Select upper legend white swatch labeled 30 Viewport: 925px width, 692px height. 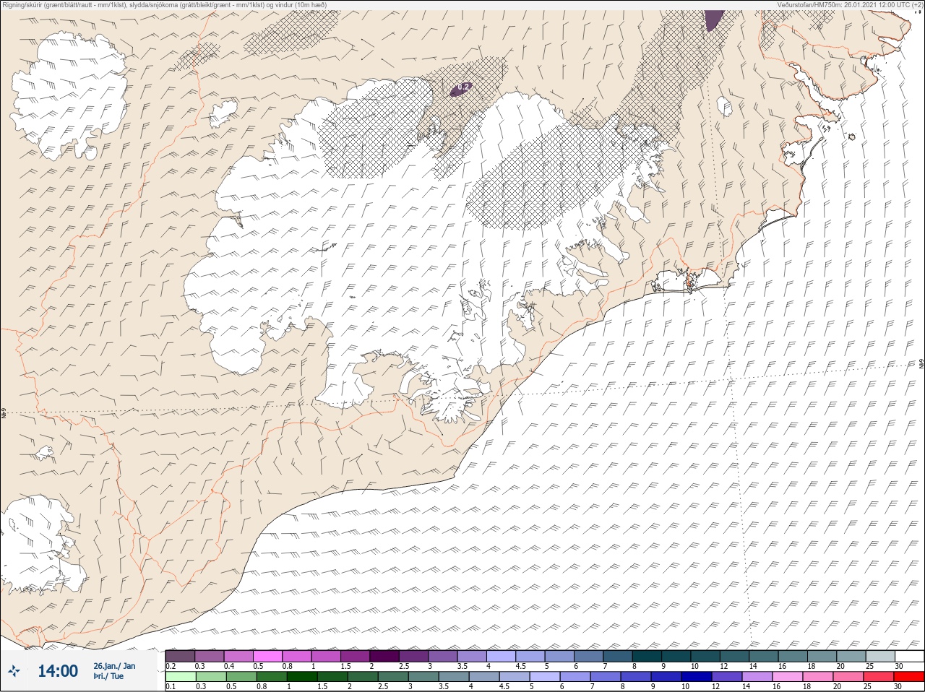(x=909, y=656)
